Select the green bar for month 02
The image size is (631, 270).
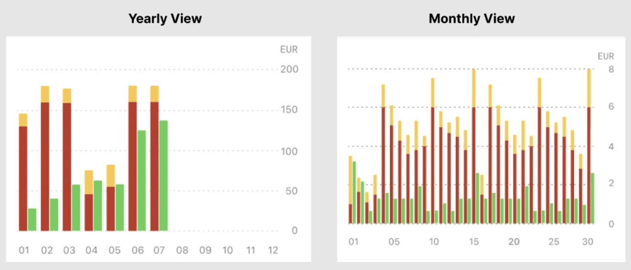coord(54,214)
